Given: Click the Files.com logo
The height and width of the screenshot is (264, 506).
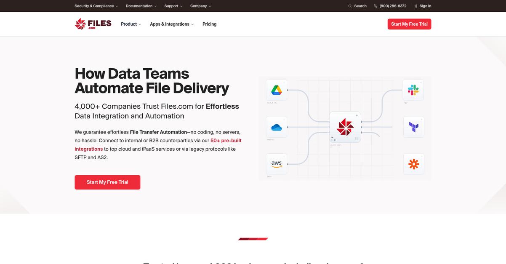Looking at the screenshot, I should coord(93,24).
